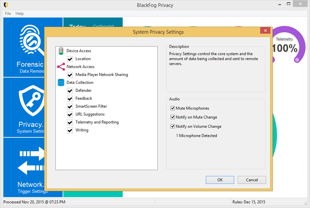The width and height of the screenshot is (310, 208).
Task: Confirm settings with OK button
Action: point(220,180)
